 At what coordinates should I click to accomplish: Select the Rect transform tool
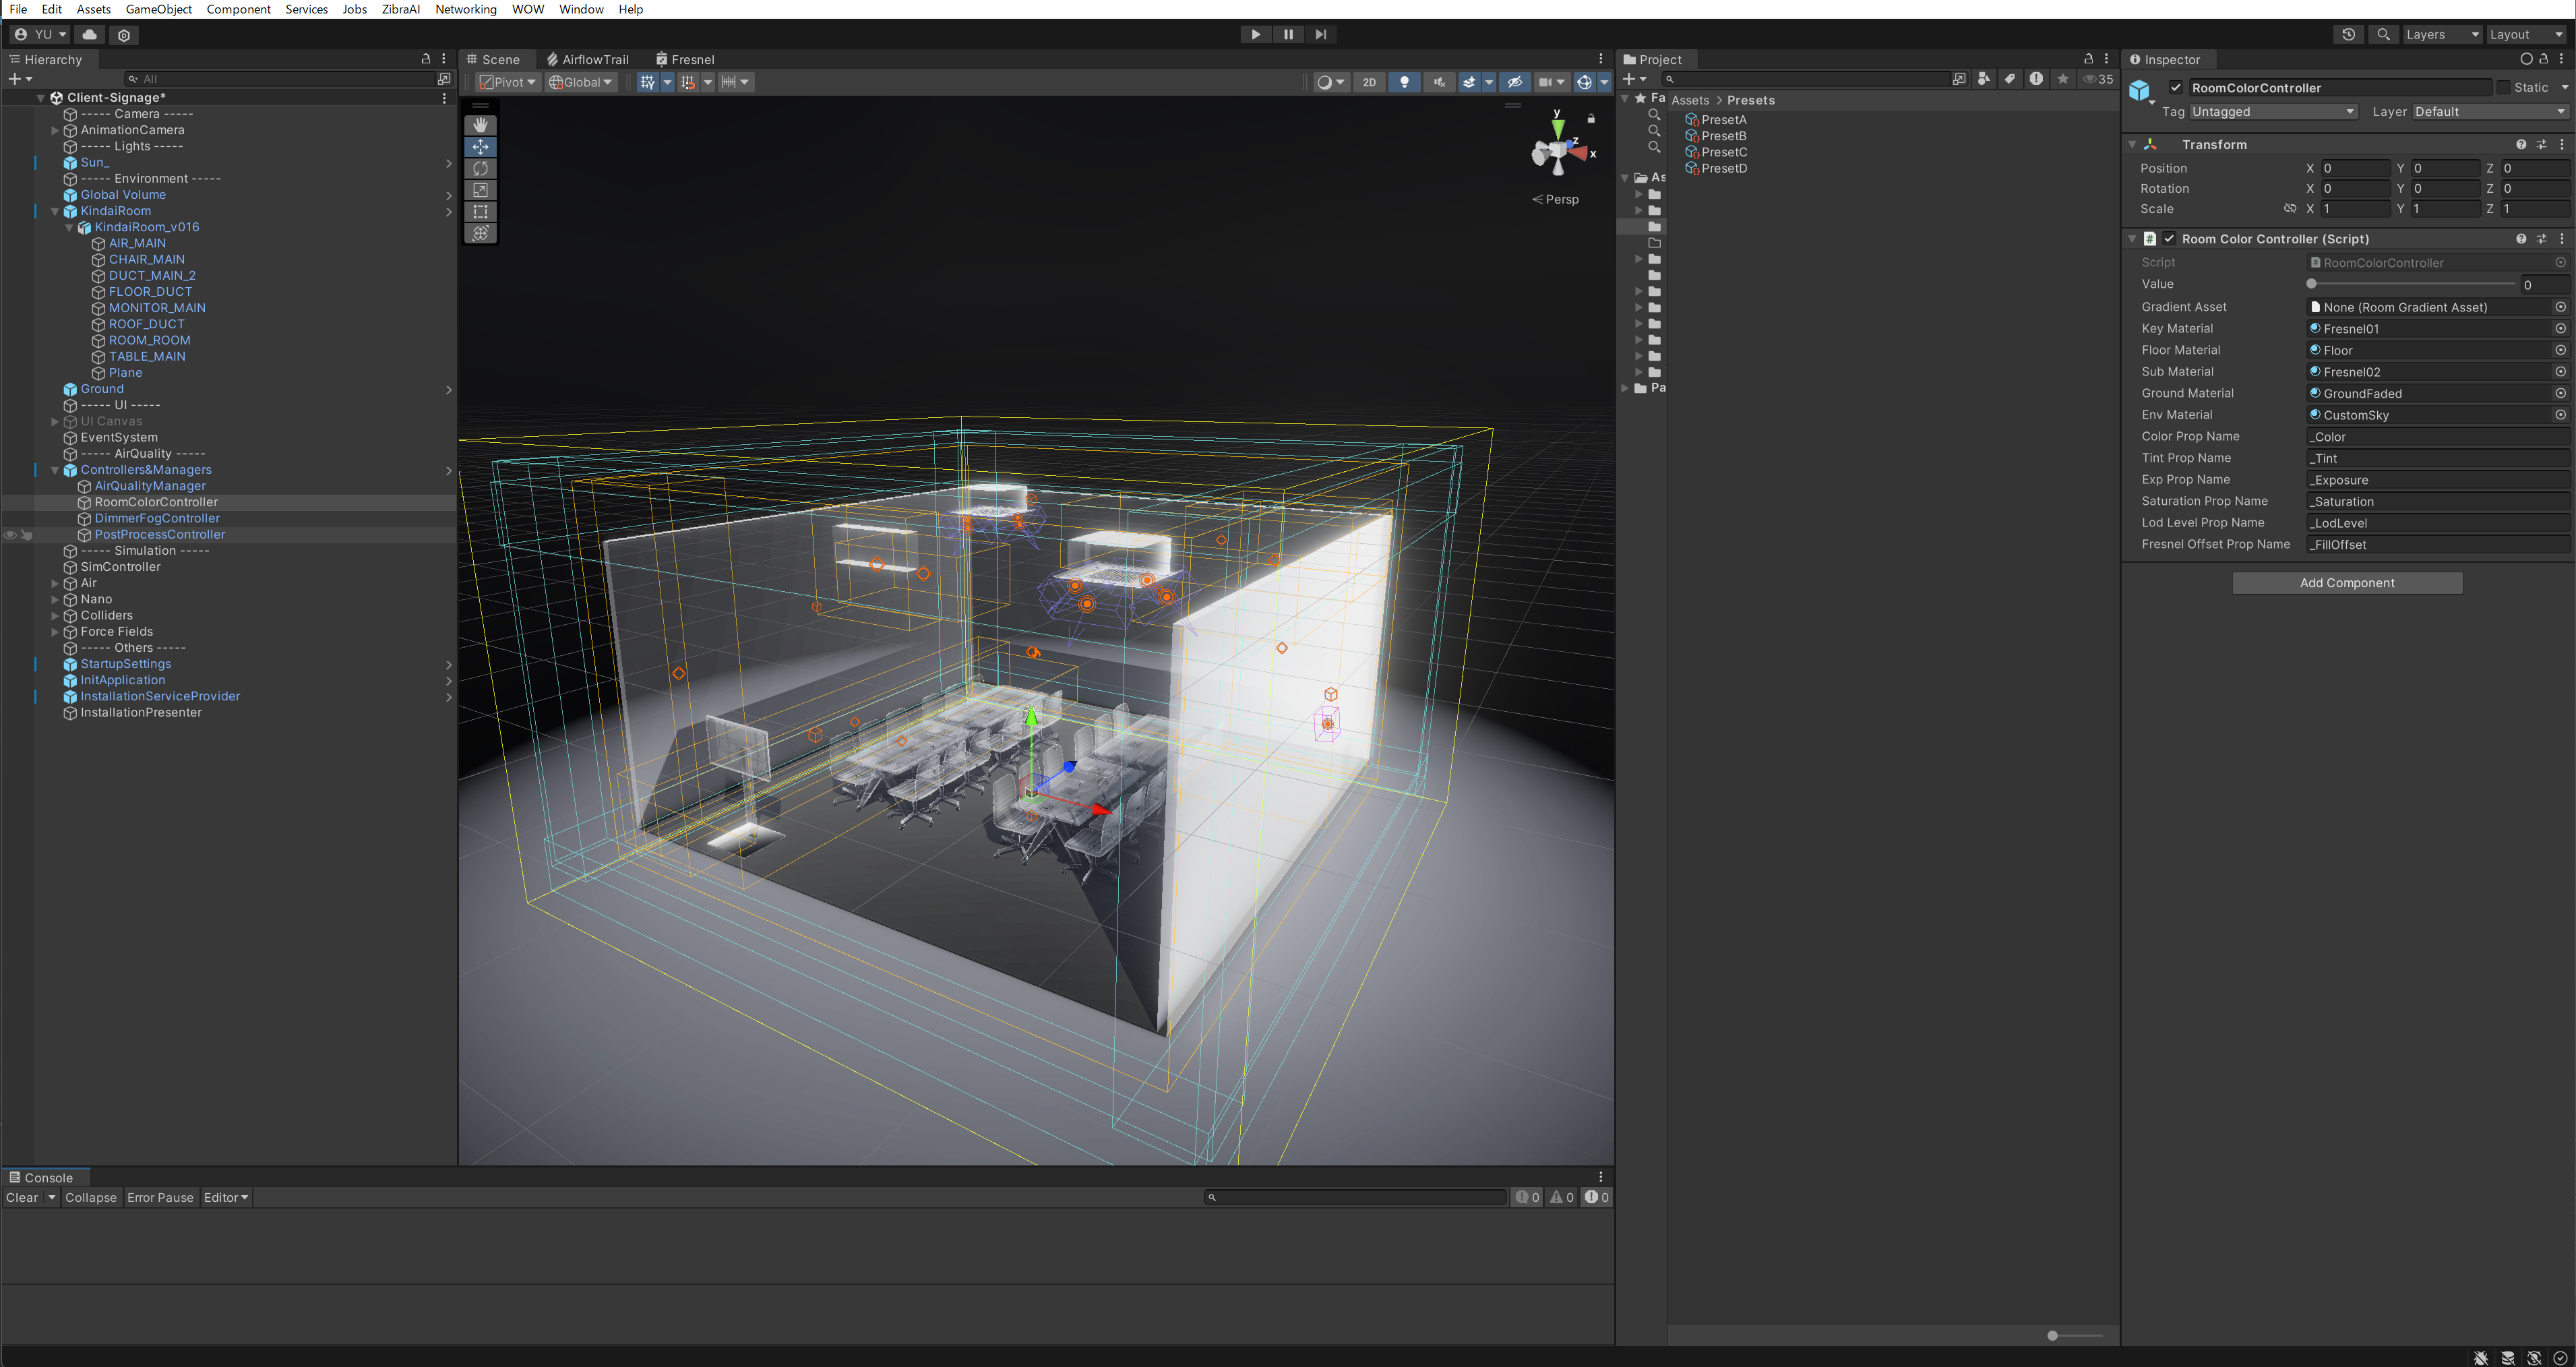click(x=480, y=211)
